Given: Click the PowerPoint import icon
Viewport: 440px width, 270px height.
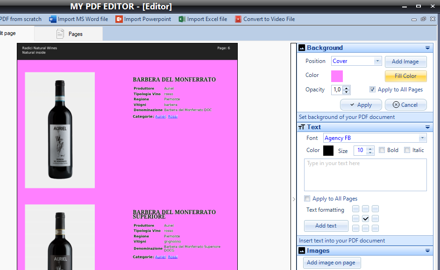Looking at the screenshot, I should (x=119, y=19).
